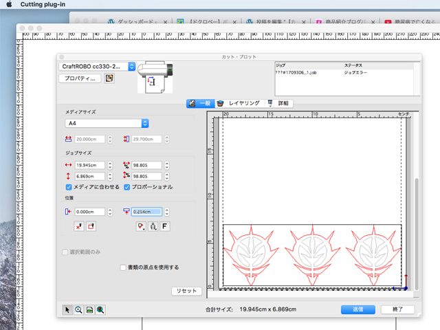
Task: Select the arrow pointer tool
Action: click(67, 310)
